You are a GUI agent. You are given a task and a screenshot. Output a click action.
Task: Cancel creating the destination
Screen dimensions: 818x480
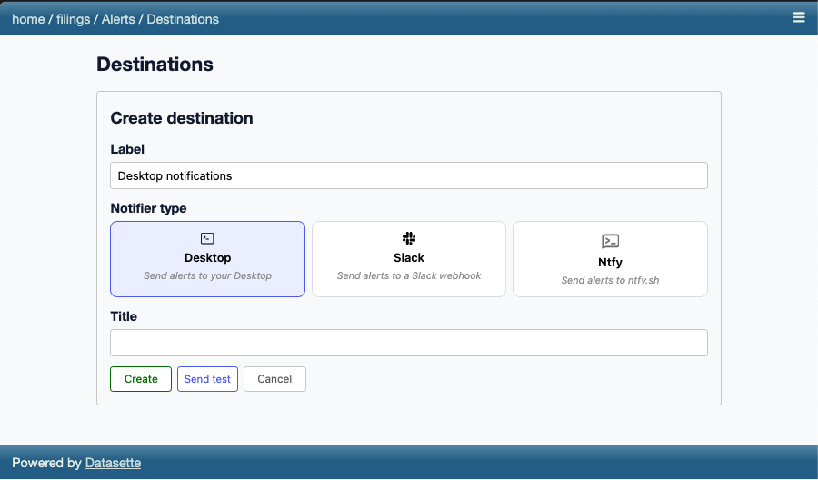point(274,379)
